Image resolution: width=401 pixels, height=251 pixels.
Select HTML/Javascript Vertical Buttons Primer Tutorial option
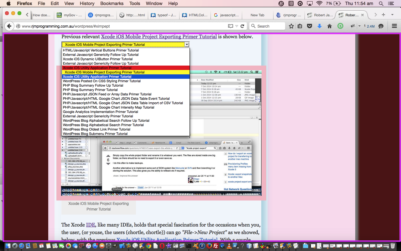pyautogui.click(x=126, y=50)
